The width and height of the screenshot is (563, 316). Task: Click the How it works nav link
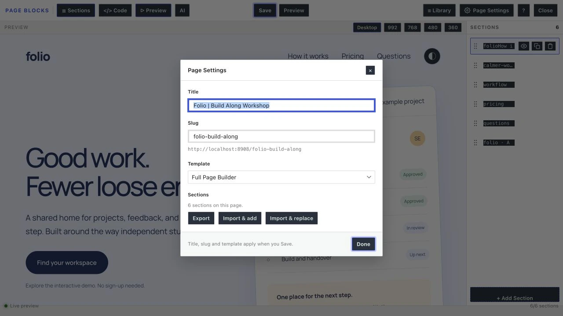pyautogui.click(x=308, y=56)
